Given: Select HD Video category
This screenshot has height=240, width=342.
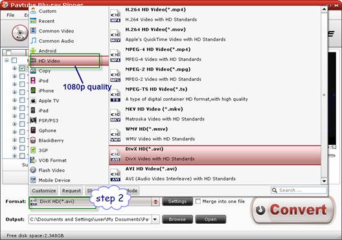Looking at the screenshot, I should [x=69, y=61].
